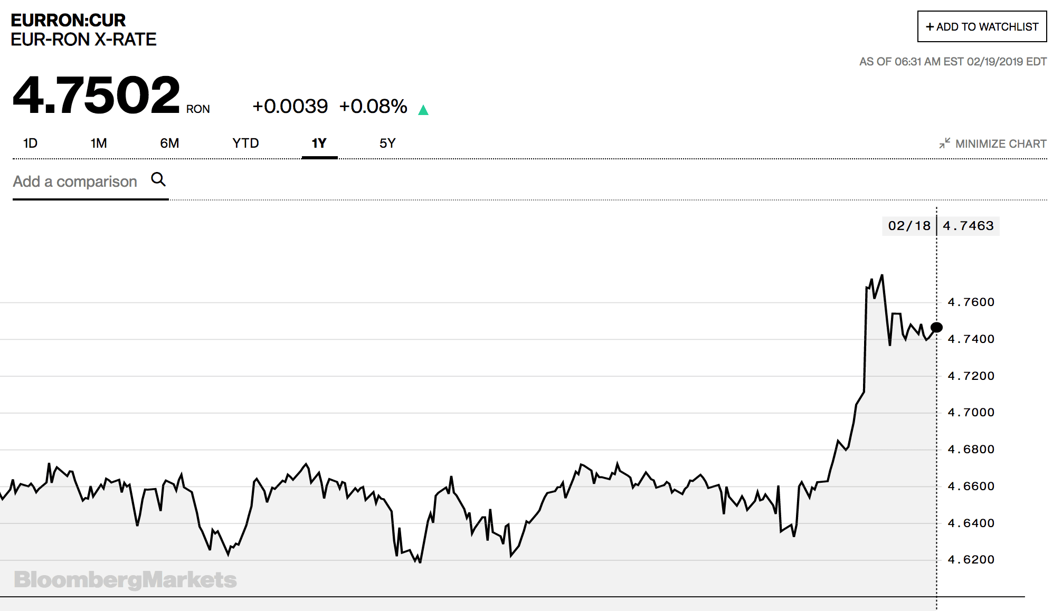Click the green up-triangle change indicator

tap(423, 110)
